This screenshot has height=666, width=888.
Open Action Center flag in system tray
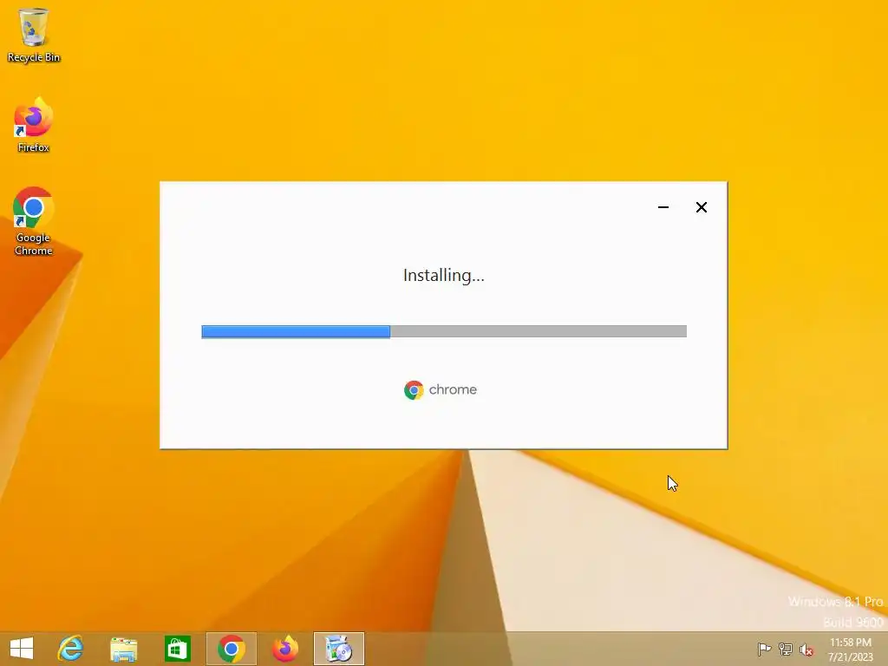[x=764, y=649]
